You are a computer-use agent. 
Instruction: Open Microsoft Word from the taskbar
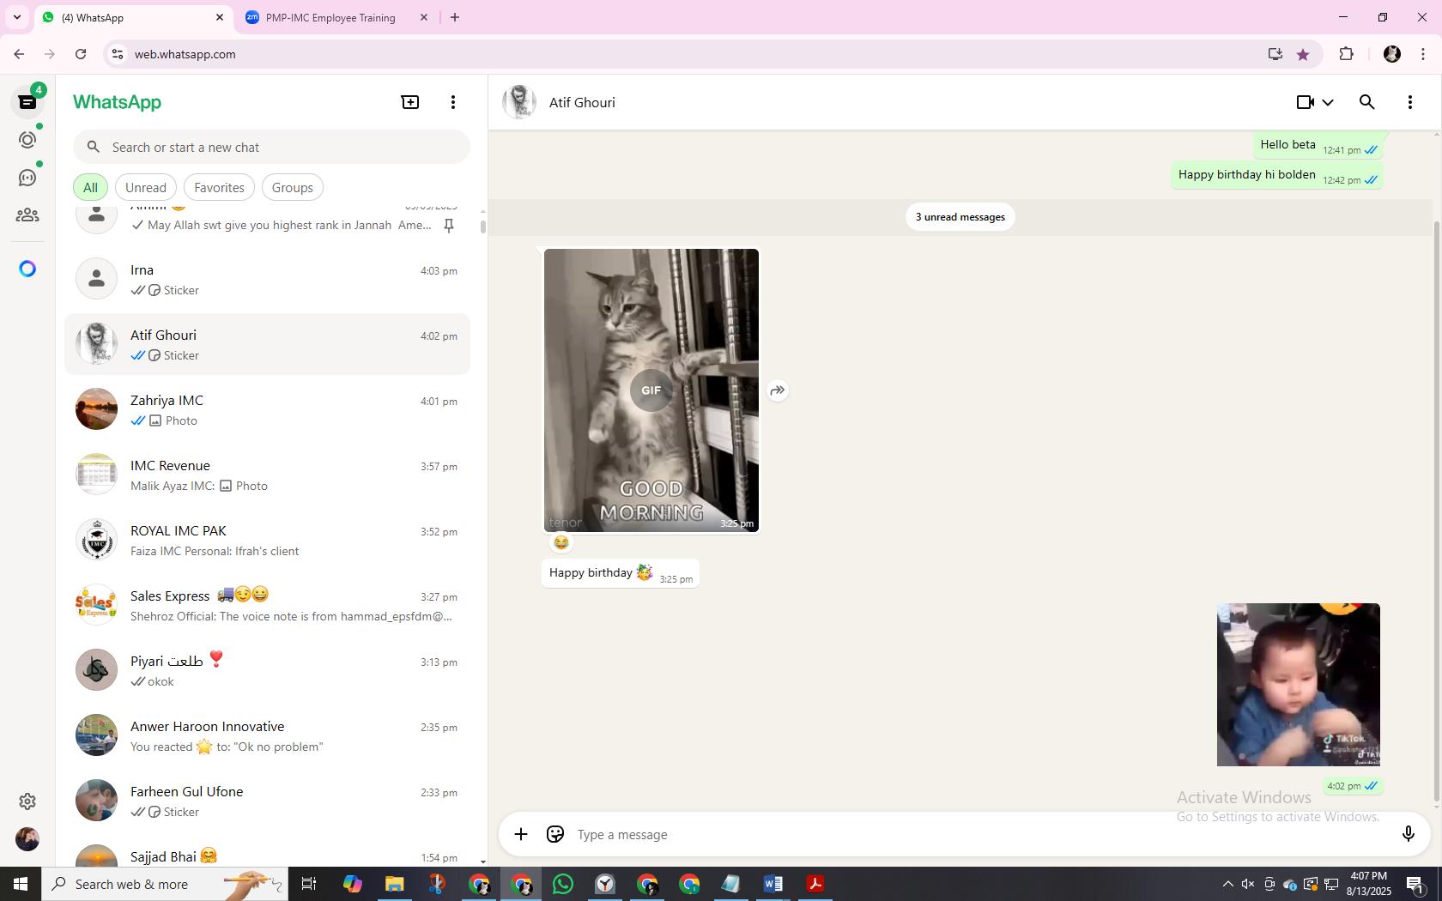pyautogui.click(x=773, y=884)
